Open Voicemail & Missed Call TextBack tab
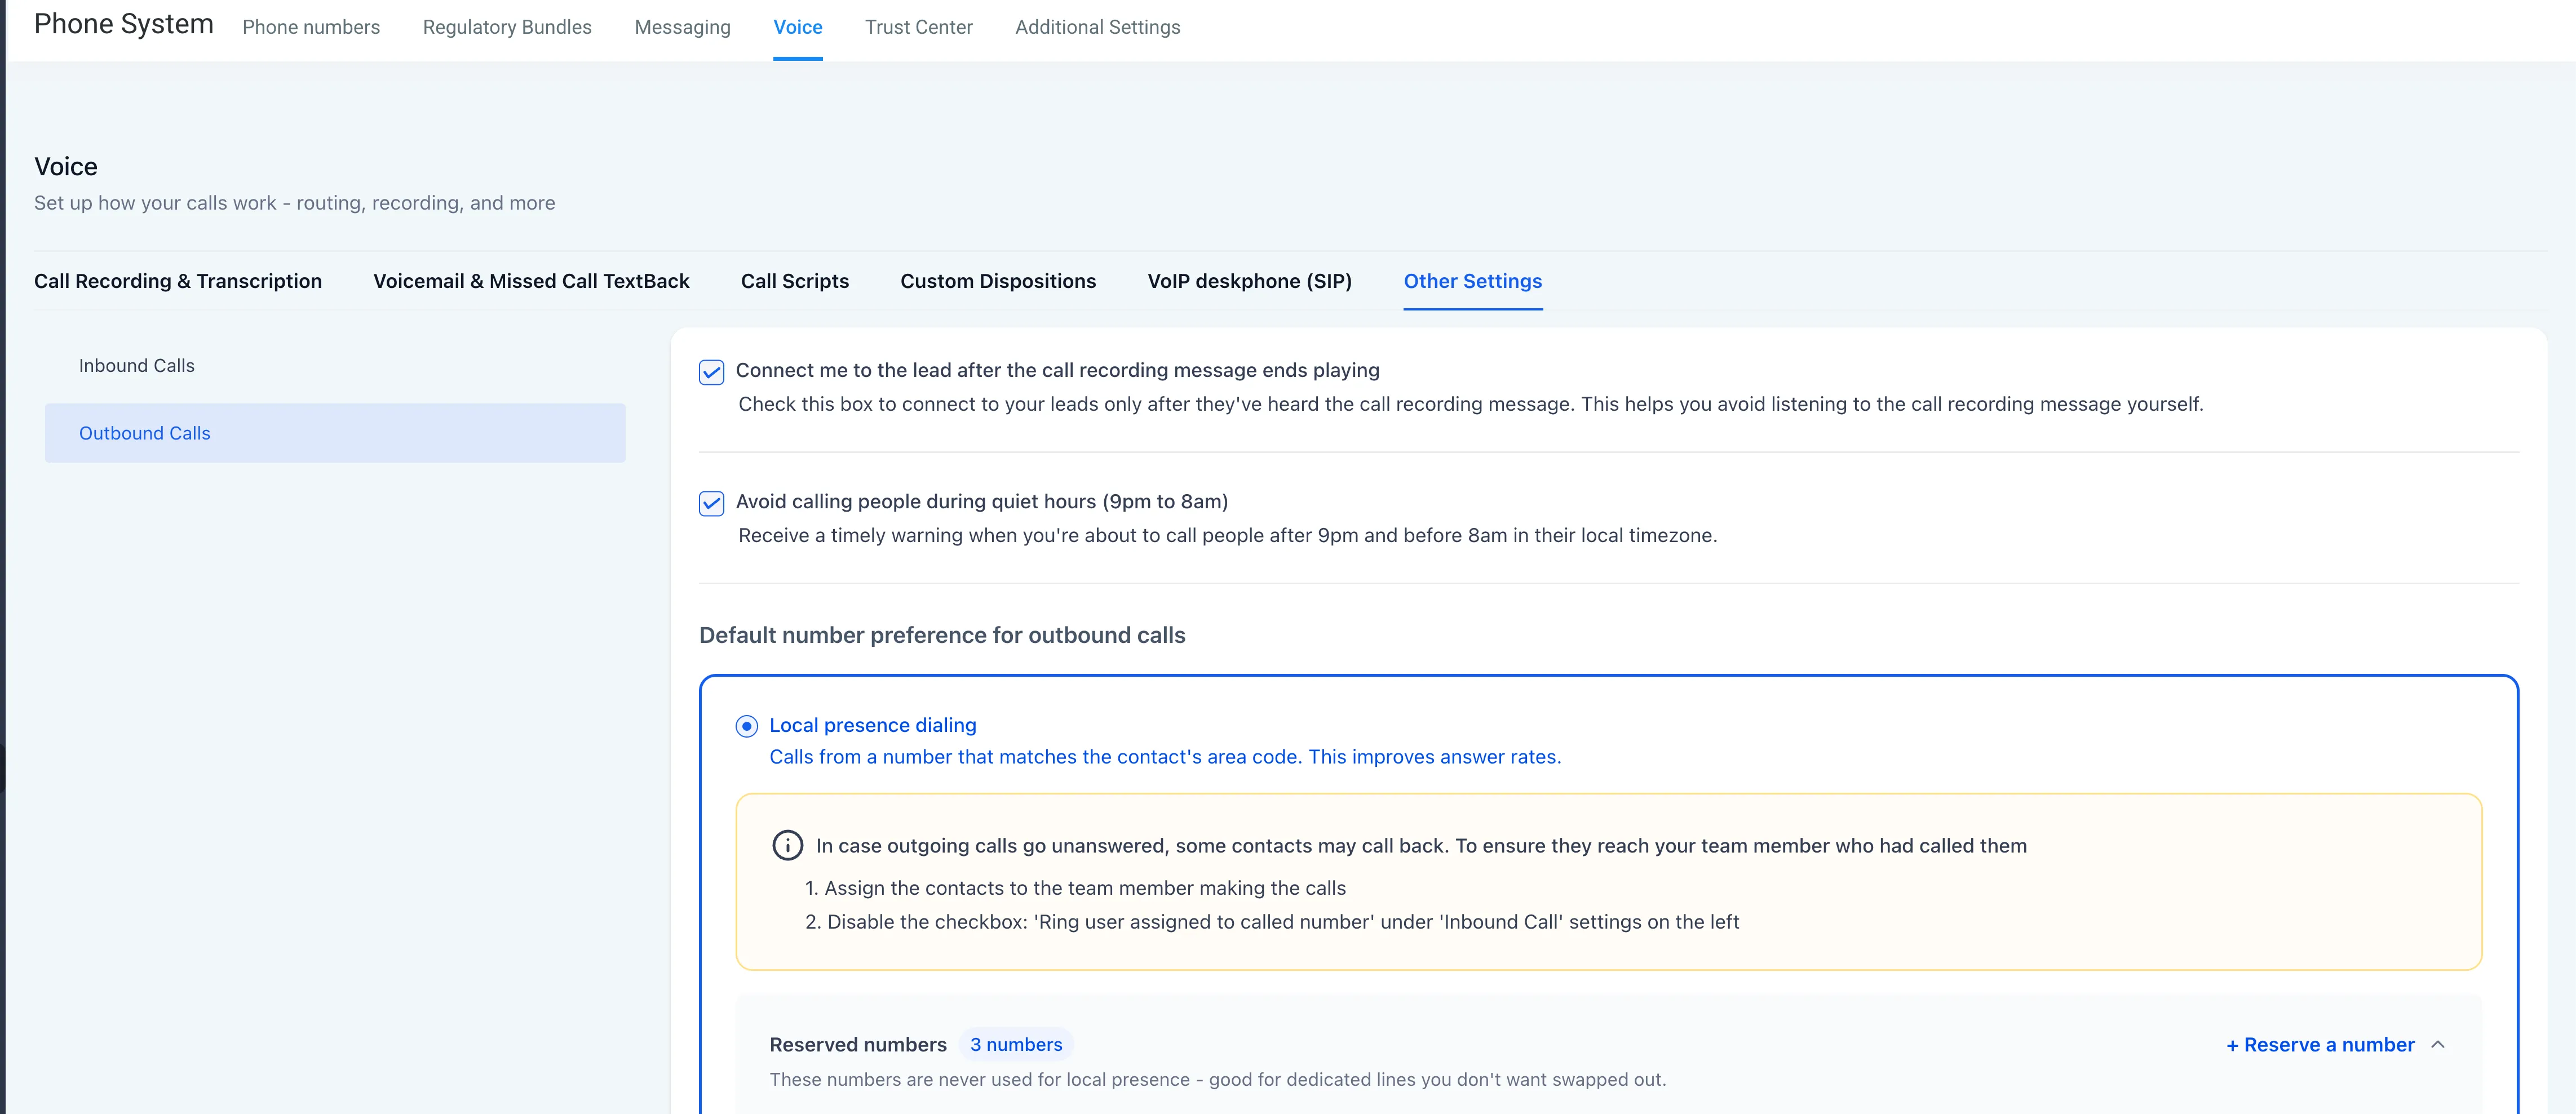This screenshot has width=2576, height=1114. (531, 281)
